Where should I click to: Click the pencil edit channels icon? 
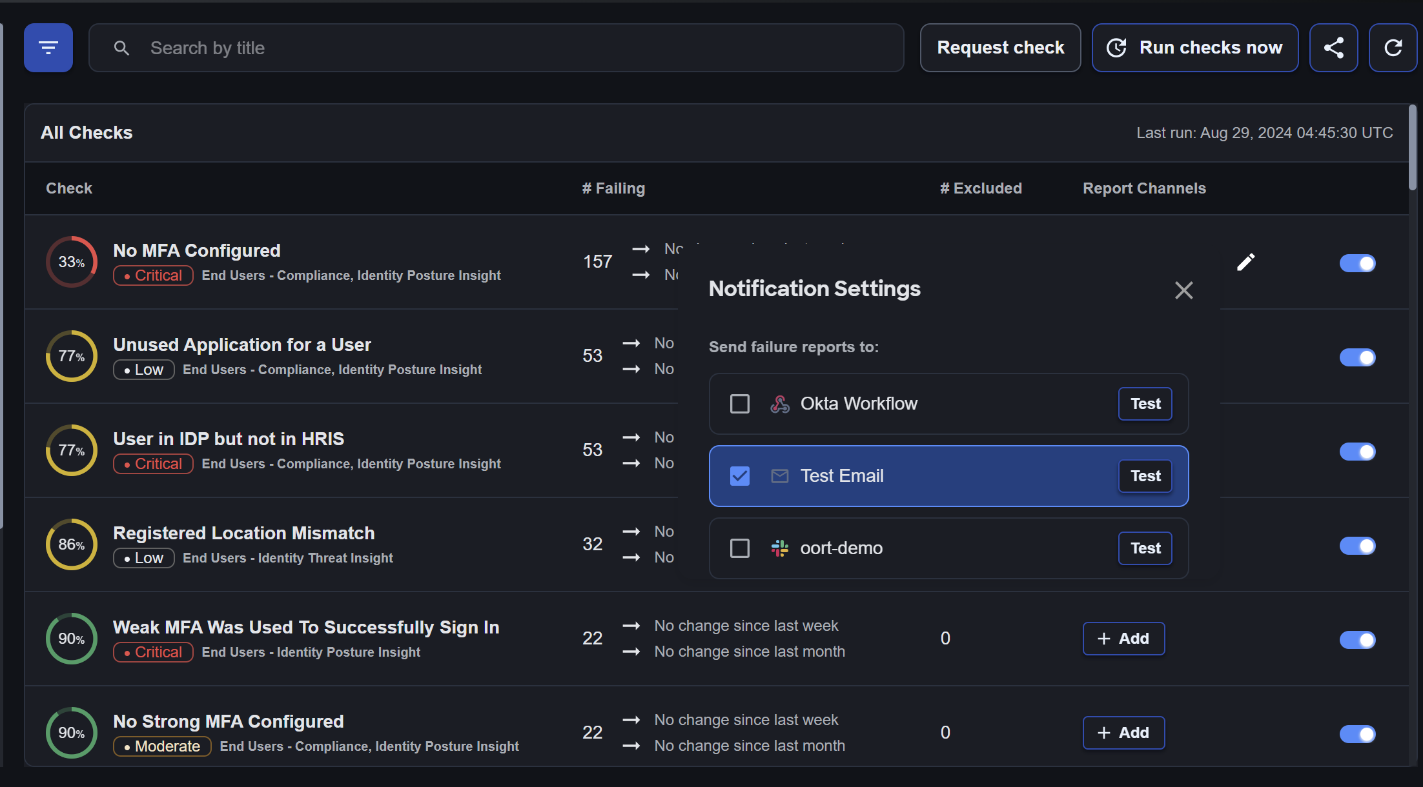click(1245, 262)
